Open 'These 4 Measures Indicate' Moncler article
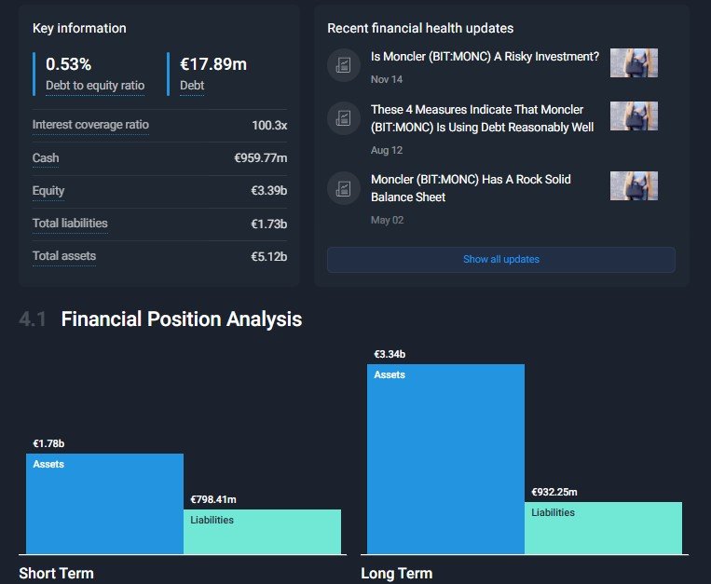 [x=482, y=118]
